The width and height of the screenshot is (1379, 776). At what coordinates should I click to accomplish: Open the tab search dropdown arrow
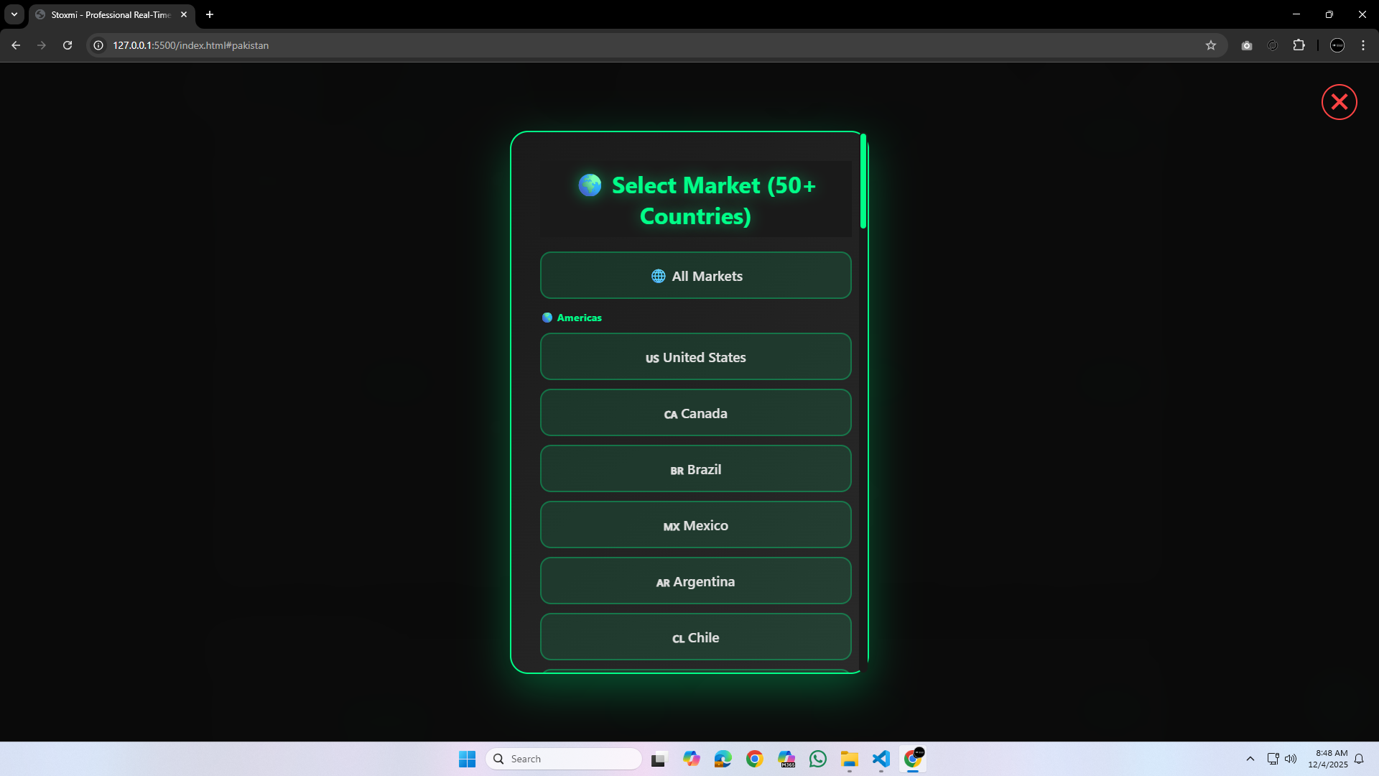coord(14,14)
